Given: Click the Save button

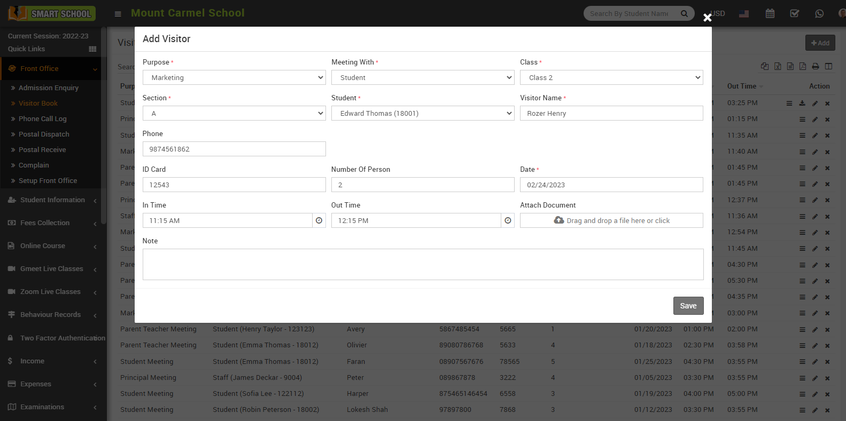Looking at the screenshot, I should 688,306.
